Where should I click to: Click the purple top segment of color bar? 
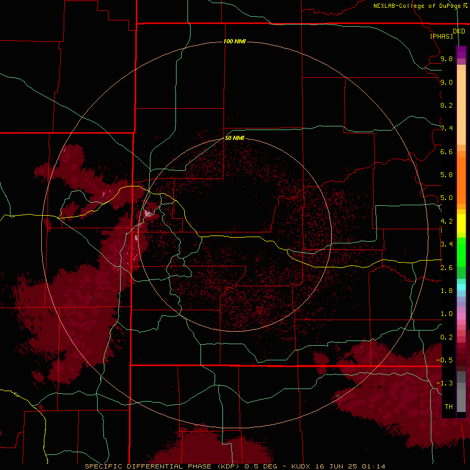[461, 52]
